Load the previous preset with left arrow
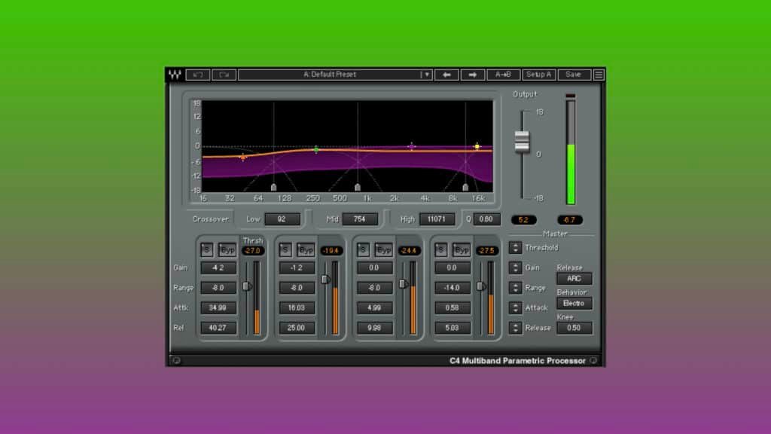This screenshot has height=434, width=771. pyautogui.click(x=446, y=75)
